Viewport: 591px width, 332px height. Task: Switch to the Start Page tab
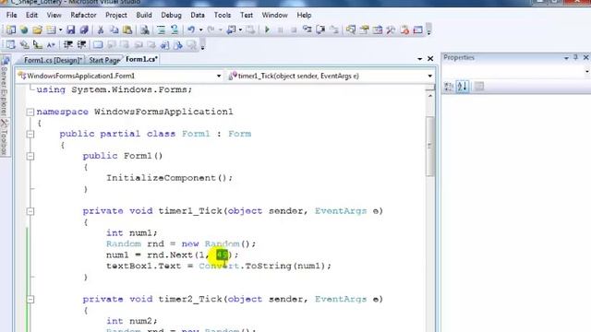[x=103, y=60]
